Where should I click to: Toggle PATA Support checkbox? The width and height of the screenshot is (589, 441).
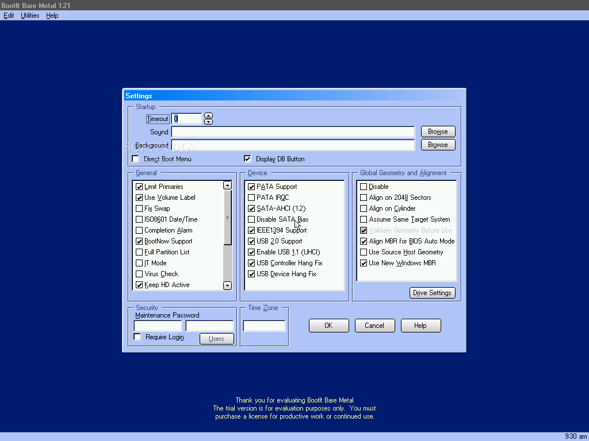(x=252, y=187)
